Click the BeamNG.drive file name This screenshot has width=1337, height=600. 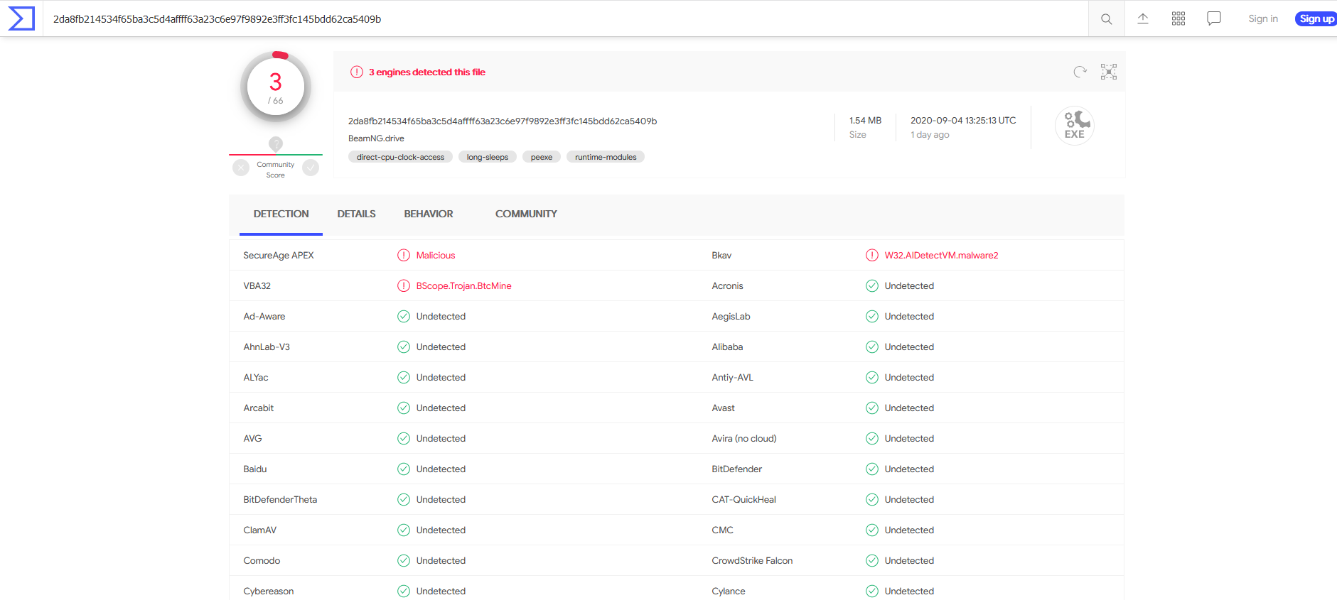[x=376, y=138]
